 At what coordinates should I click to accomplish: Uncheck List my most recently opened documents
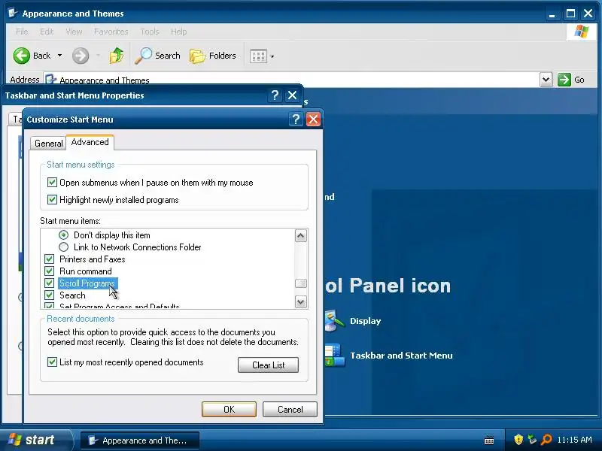[52, 362]
